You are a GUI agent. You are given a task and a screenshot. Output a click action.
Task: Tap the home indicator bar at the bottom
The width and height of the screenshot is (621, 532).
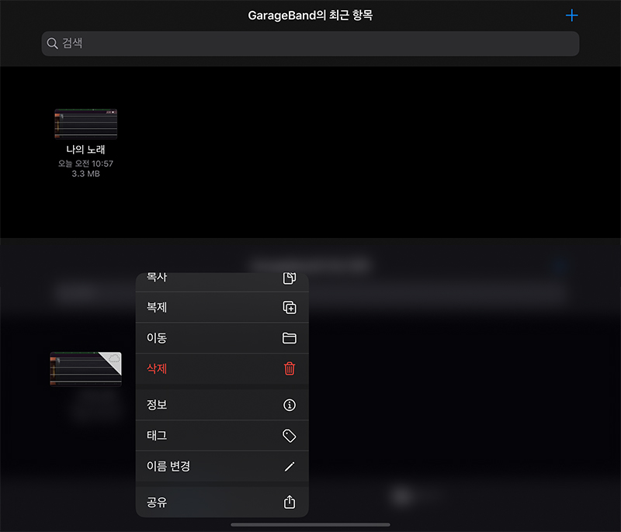coord(310,525)
